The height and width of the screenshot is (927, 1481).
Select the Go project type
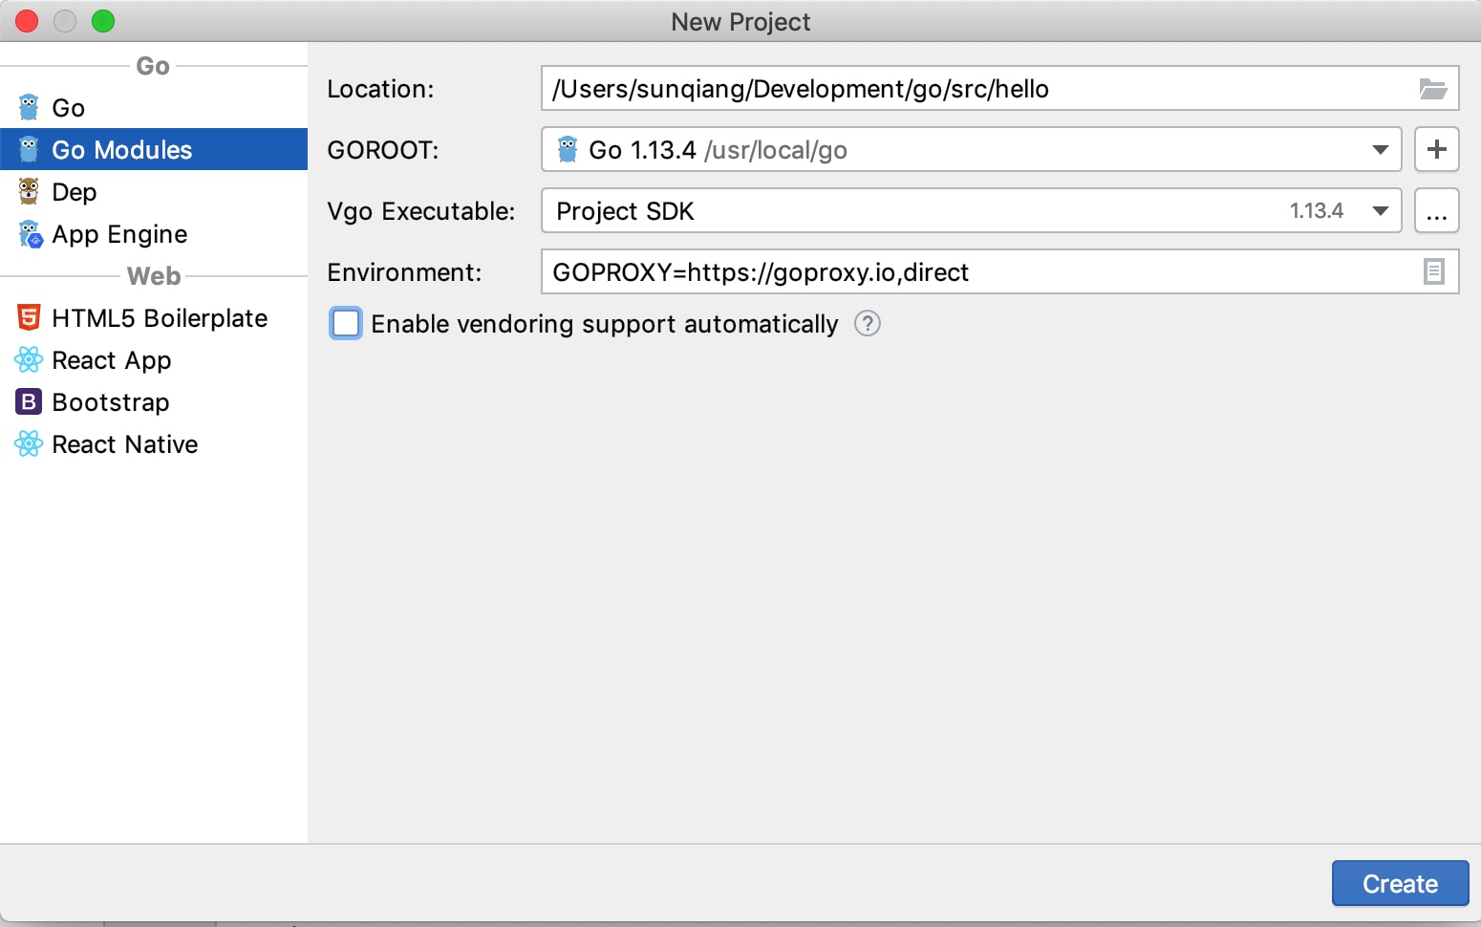click(154, 107)
